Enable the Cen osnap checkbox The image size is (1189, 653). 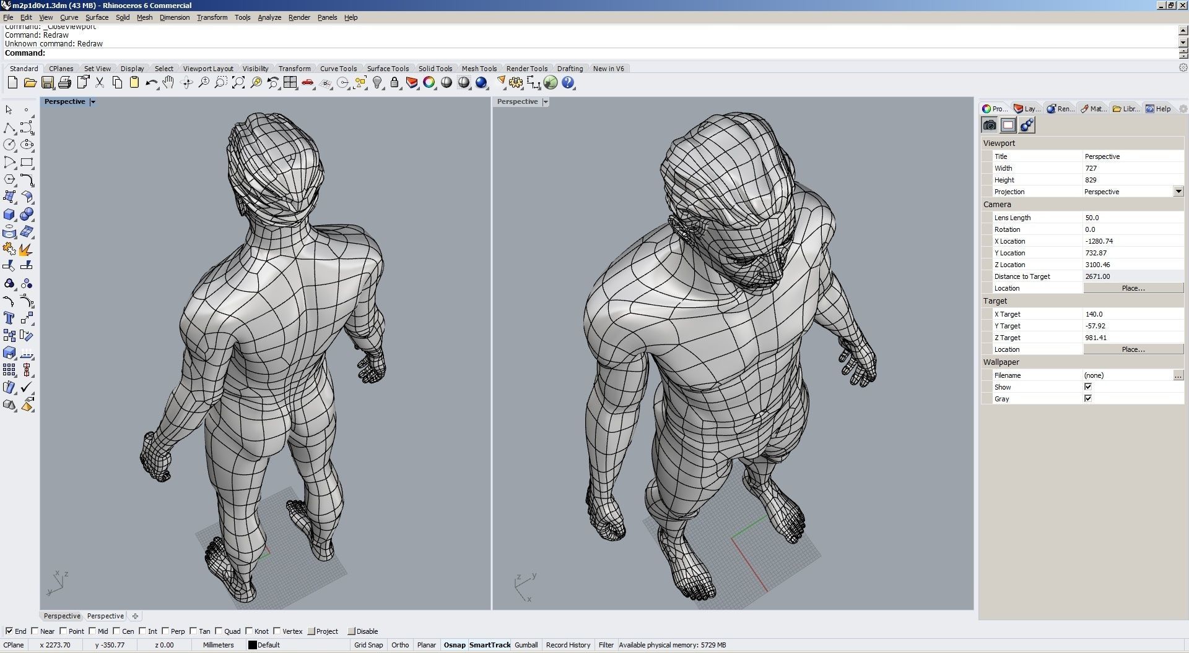[x=116, y=631]
